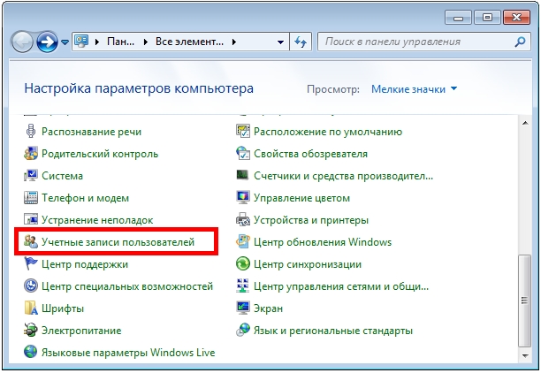541x373 pixels.
Task: Open Свойства обозревателя link
Action: 310,154
